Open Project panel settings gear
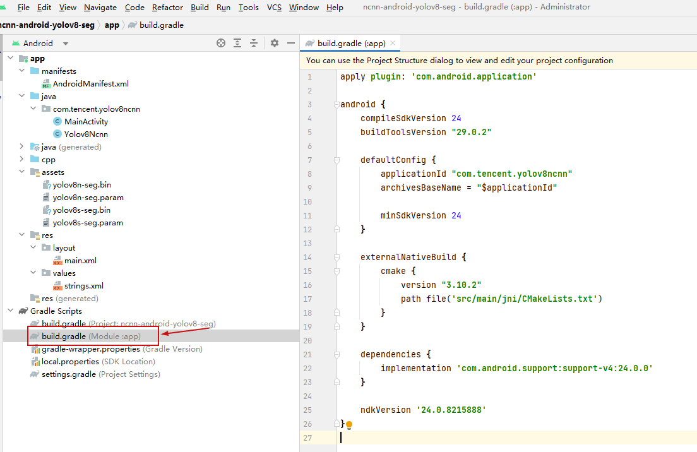697x452 pixels. coord(275,43)
